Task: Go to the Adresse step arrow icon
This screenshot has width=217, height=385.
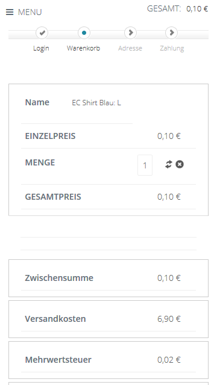Action: pyautogui.click(x=130, y=32)
